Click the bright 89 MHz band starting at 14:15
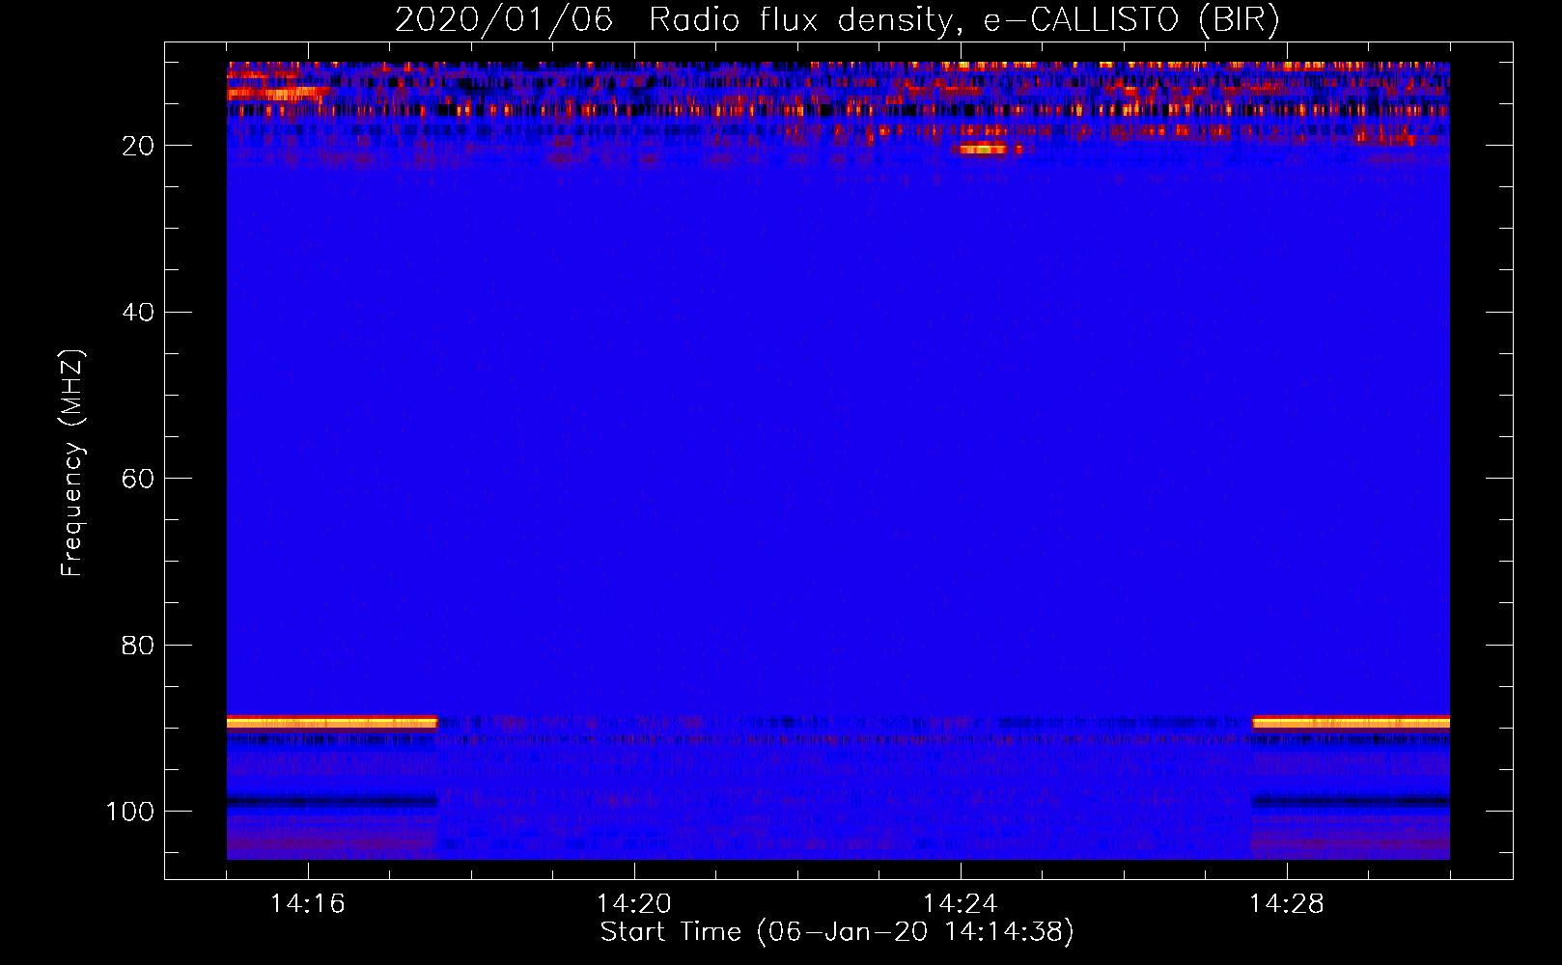Viewport: 1562px width, 965px height. (x=332, y=722)
